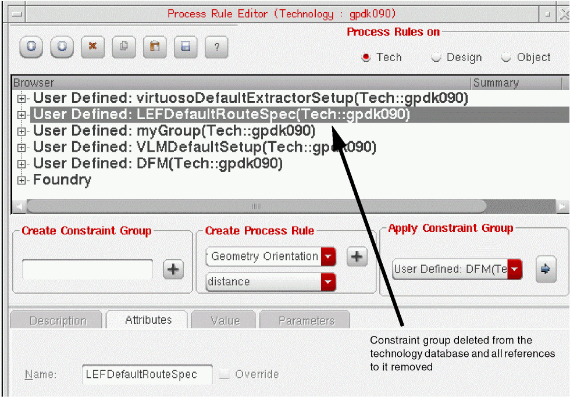This screenshot has width=570, height=397.
Task: Expand LEFDefaultRouteSpec tree node
Action: click(22, 115)
